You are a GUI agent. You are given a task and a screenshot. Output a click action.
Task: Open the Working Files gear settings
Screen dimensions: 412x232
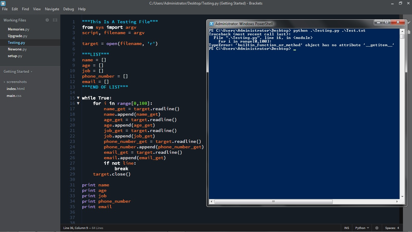click(47, 20)
